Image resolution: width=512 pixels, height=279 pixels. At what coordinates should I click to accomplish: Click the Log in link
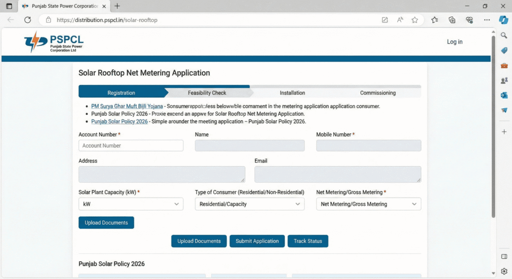(454, 42)
